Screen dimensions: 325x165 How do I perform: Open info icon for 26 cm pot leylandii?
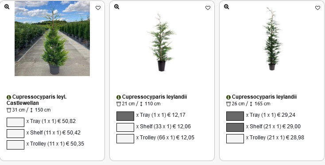[x=228, y=97]
